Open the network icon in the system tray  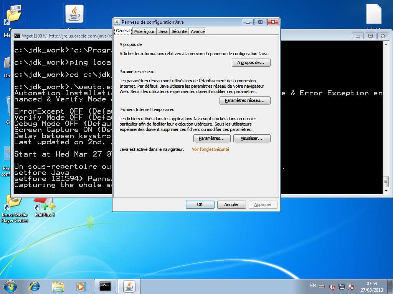(x=341, y=287)
